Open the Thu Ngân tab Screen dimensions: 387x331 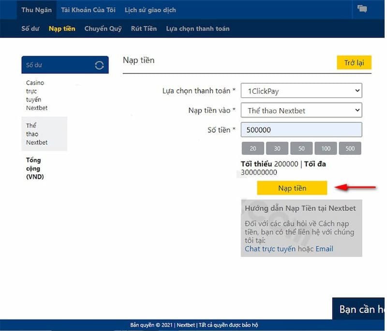36,10
